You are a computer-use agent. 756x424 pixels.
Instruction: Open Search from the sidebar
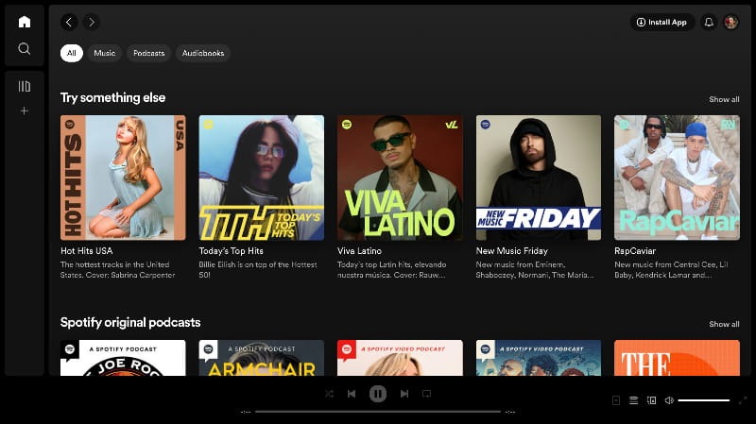pos(25,49)
